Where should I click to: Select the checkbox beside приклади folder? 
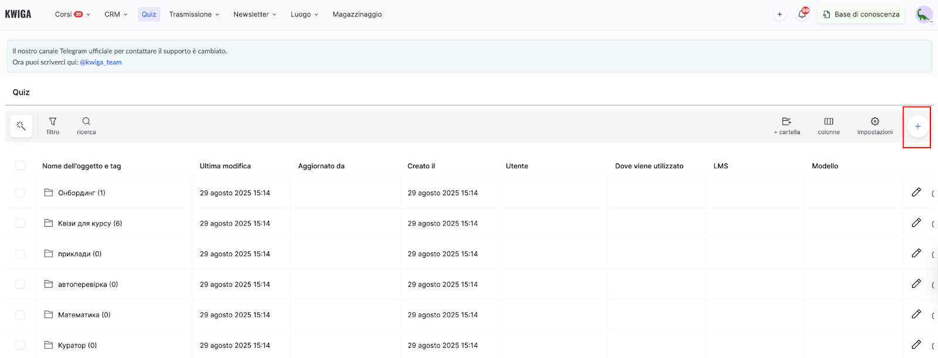click(20, 254)
